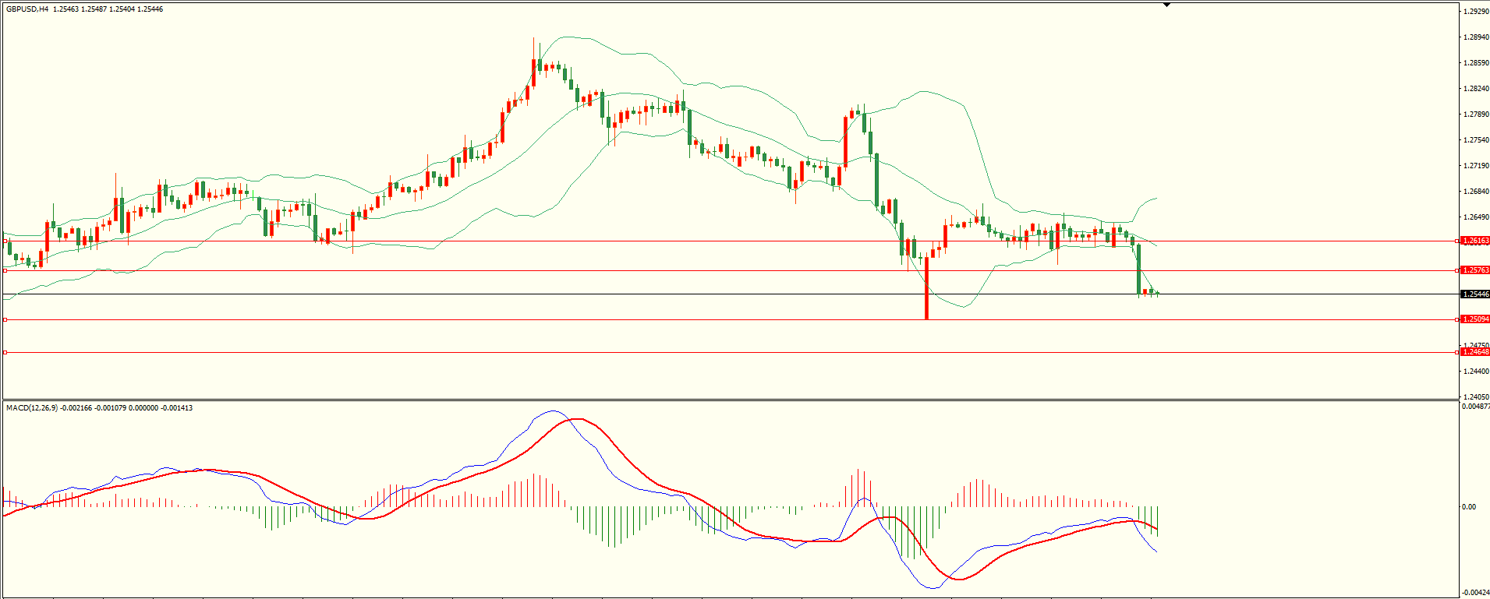Click the long red candle touching the 1.25094 line
This screenshot has height=599, width=1490.
click(926, 288)
